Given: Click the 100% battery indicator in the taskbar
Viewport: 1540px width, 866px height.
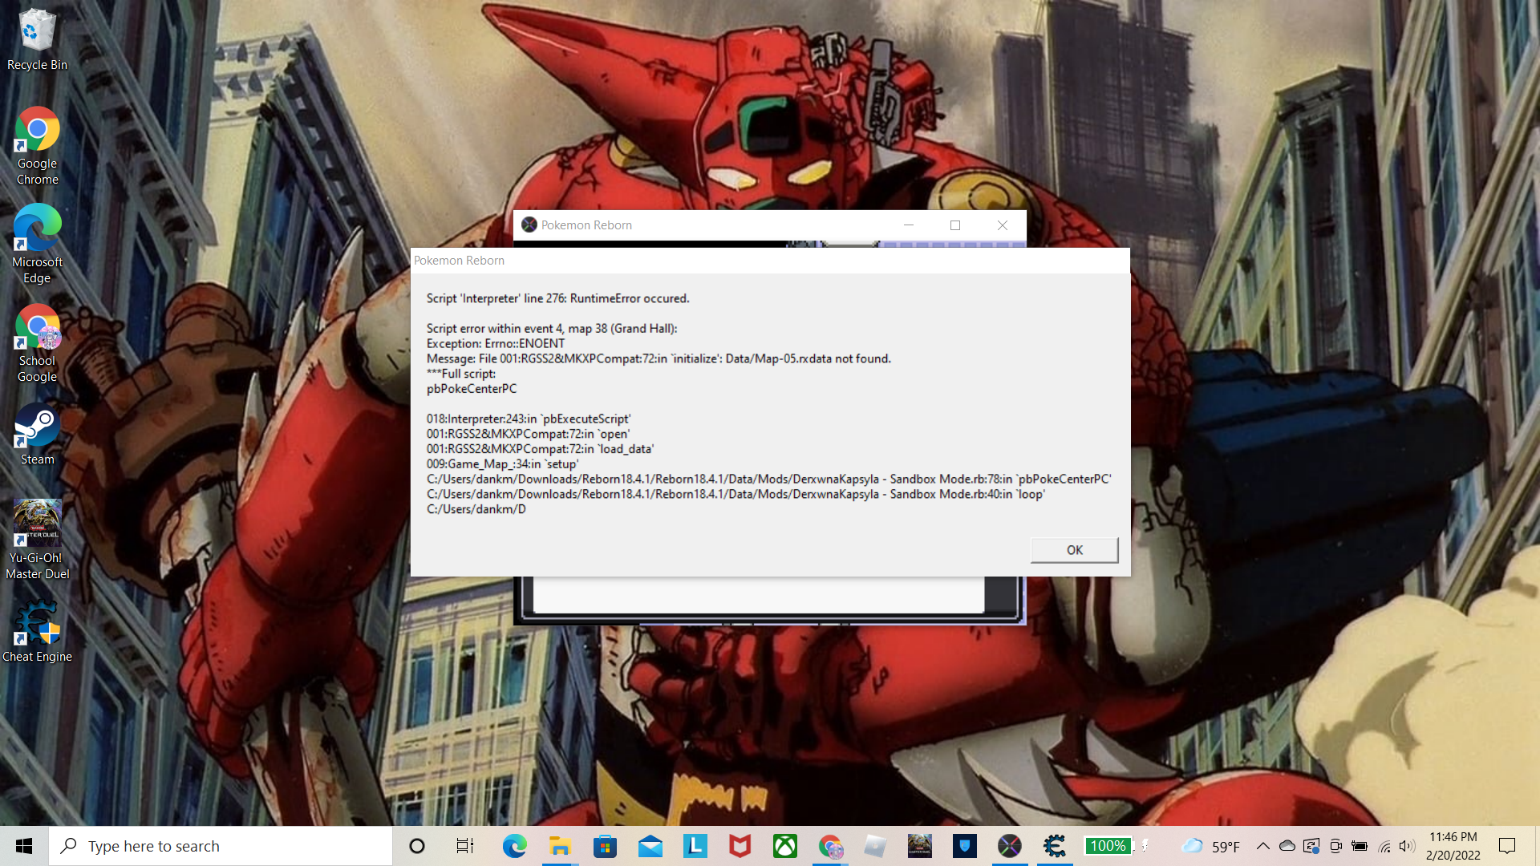Looking at the screenshot, I should tap(1108, 846).
